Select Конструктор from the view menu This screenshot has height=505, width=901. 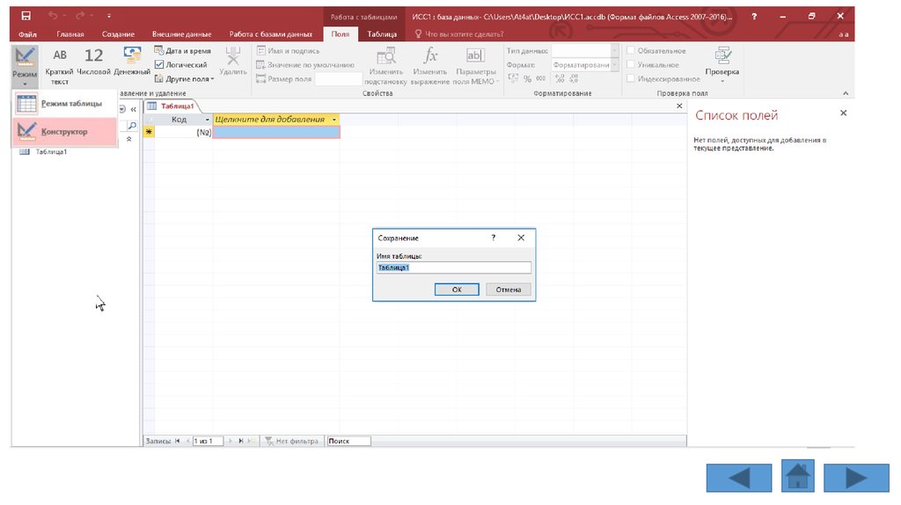[x=64, y=131]
